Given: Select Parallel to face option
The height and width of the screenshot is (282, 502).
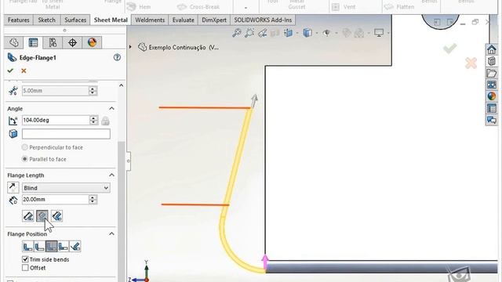Looking at the screenshot, I should click(x=24, y=159).
